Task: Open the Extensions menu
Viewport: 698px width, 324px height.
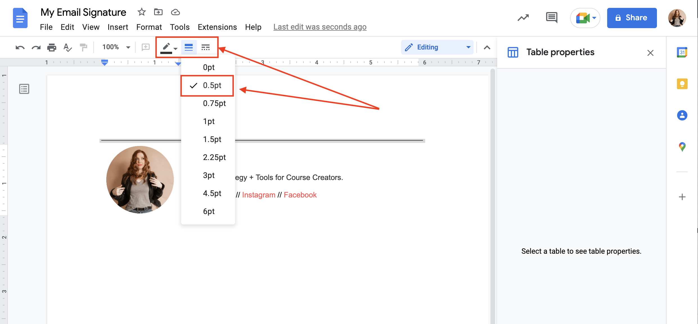Action: pos(217,27)
